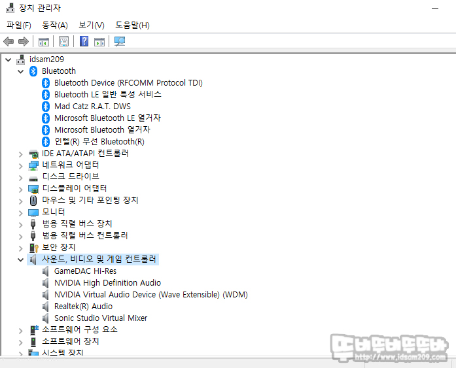Expand 범용 직렬 버스 컨트롤러 category

(x=21, y=237)
